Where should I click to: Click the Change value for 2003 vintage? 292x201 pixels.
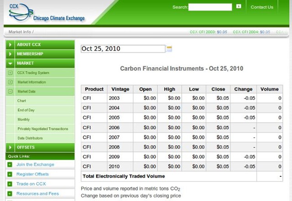[243, 98]
